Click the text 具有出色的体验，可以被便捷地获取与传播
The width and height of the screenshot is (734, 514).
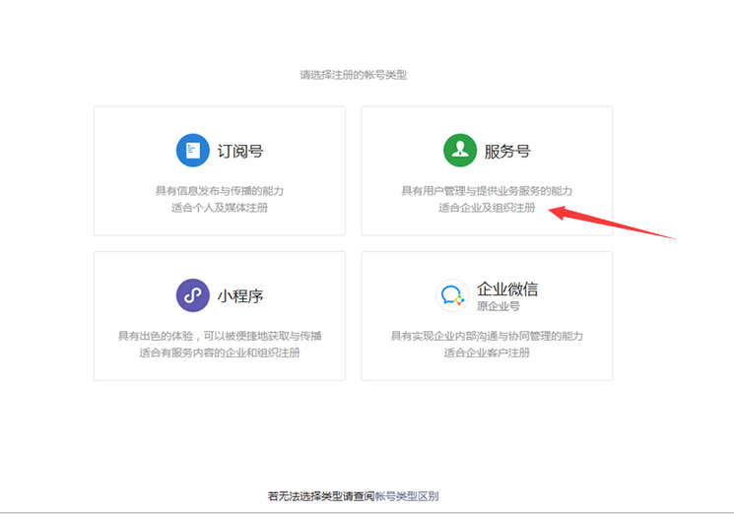tap(220, 336)
